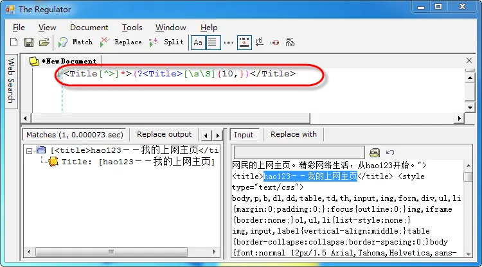The height and width of the screenshot is (267, 482).
Task: Click input panel scroll up arrow
Action: [468, 166]
